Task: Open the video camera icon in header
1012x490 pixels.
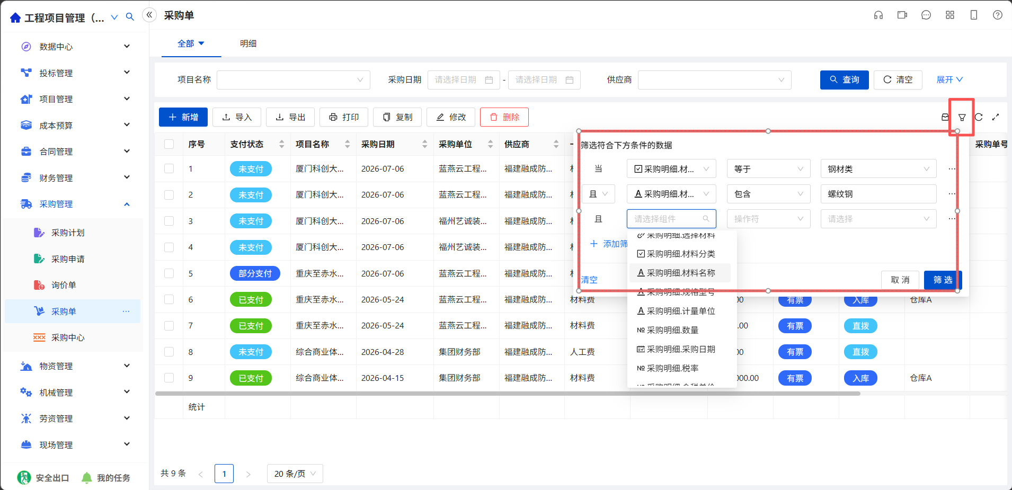Action: pyautogui.click(x=902, y=15)
